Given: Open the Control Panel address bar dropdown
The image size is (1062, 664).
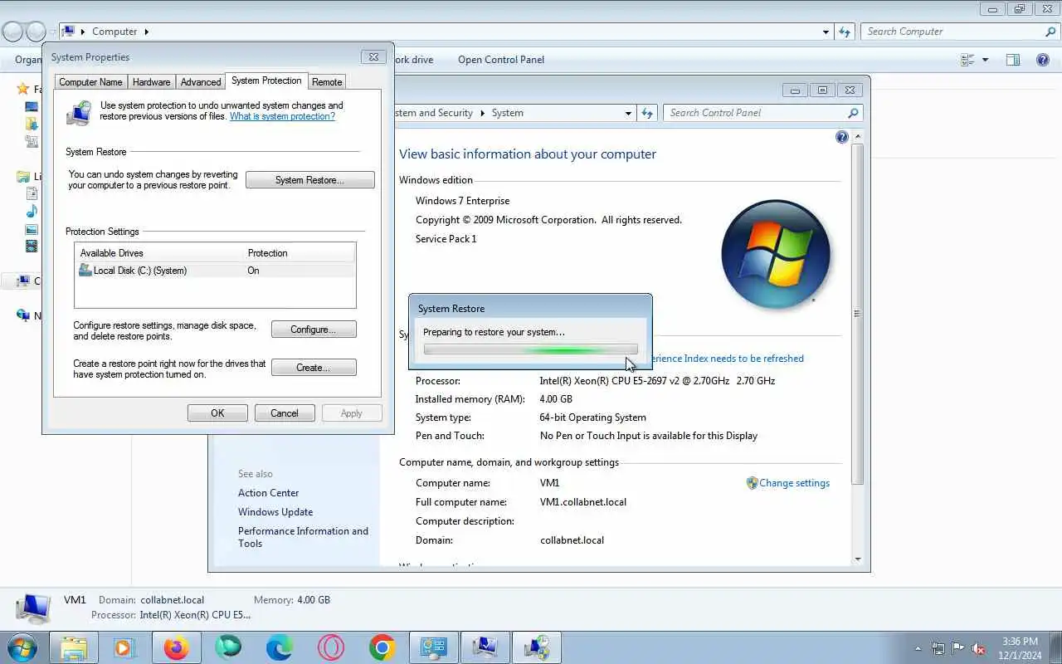Looking at the screenshot, I should pos(628,113).
